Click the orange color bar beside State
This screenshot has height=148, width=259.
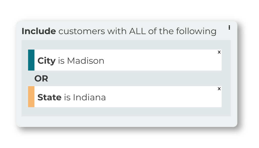[31, 97]
